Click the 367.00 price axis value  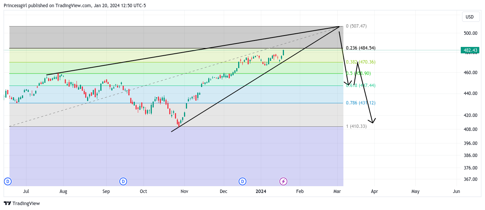pyautogui.click(x=470, y=179)
